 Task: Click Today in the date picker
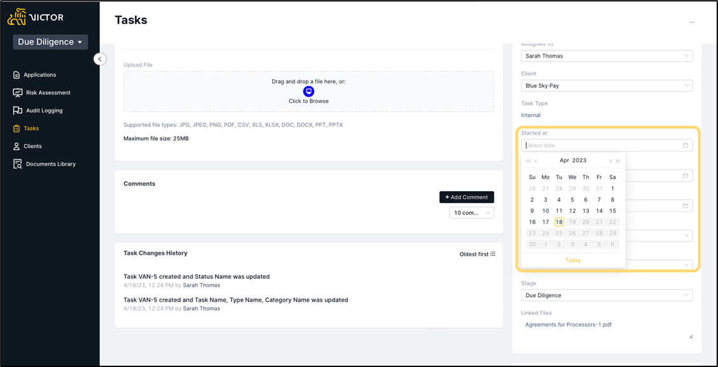coord(573,260)
